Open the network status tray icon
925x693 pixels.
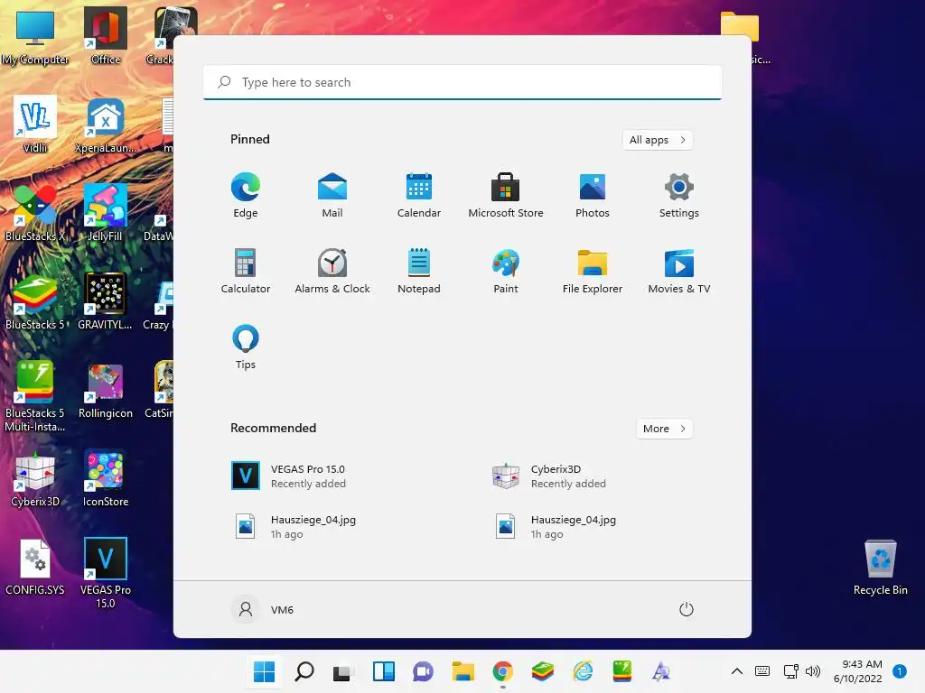coord(791,671)
